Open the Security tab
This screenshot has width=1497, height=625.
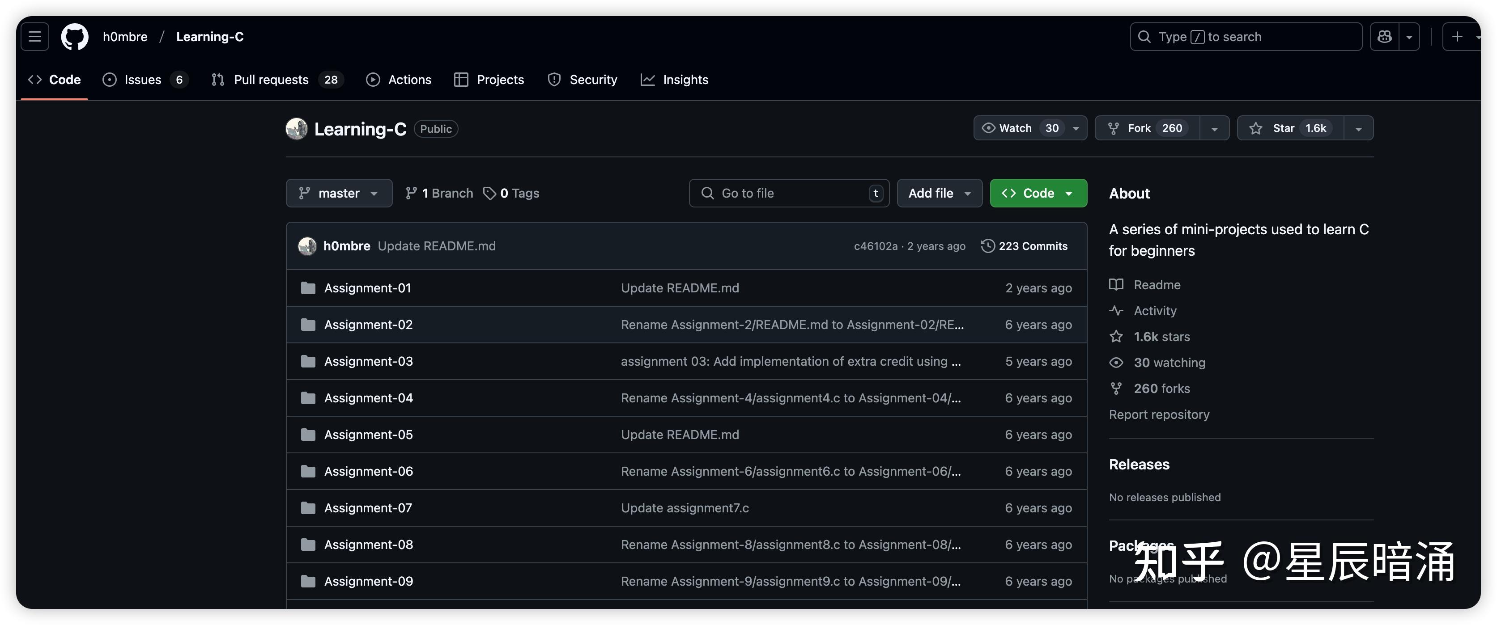pyautogui.click(x=582, y=80)
